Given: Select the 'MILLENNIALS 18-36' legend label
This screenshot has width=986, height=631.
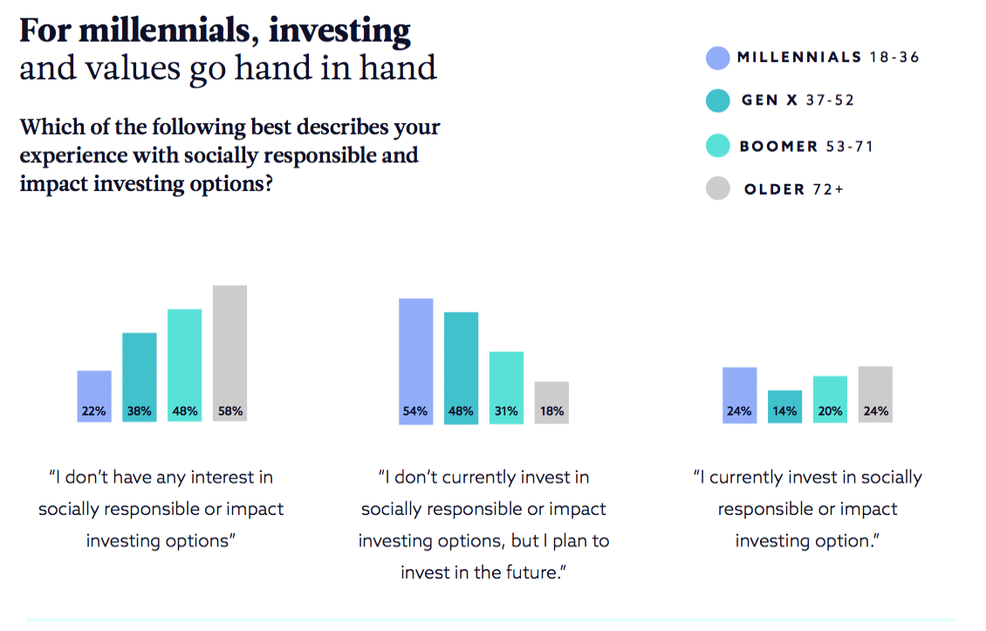Looking at the screenshot, I should click(x=827, y=58).
